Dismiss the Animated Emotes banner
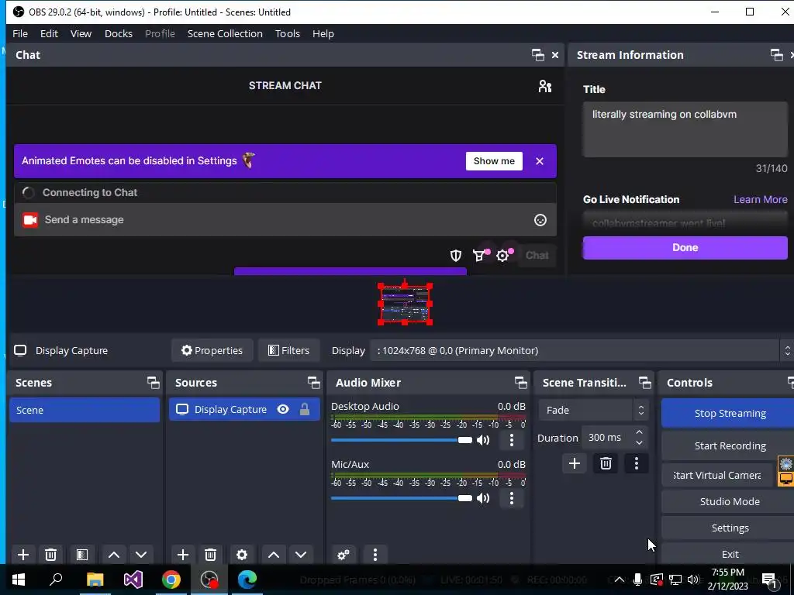The image size is (794, 595). coord(540,161)
